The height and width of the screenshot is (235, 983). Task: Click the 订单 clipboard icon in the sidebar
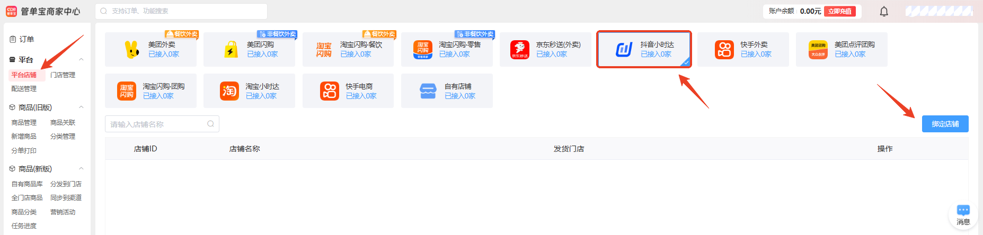13,39
